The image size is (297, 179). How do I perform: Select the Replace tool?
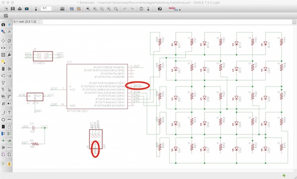[x=9, y=76]
